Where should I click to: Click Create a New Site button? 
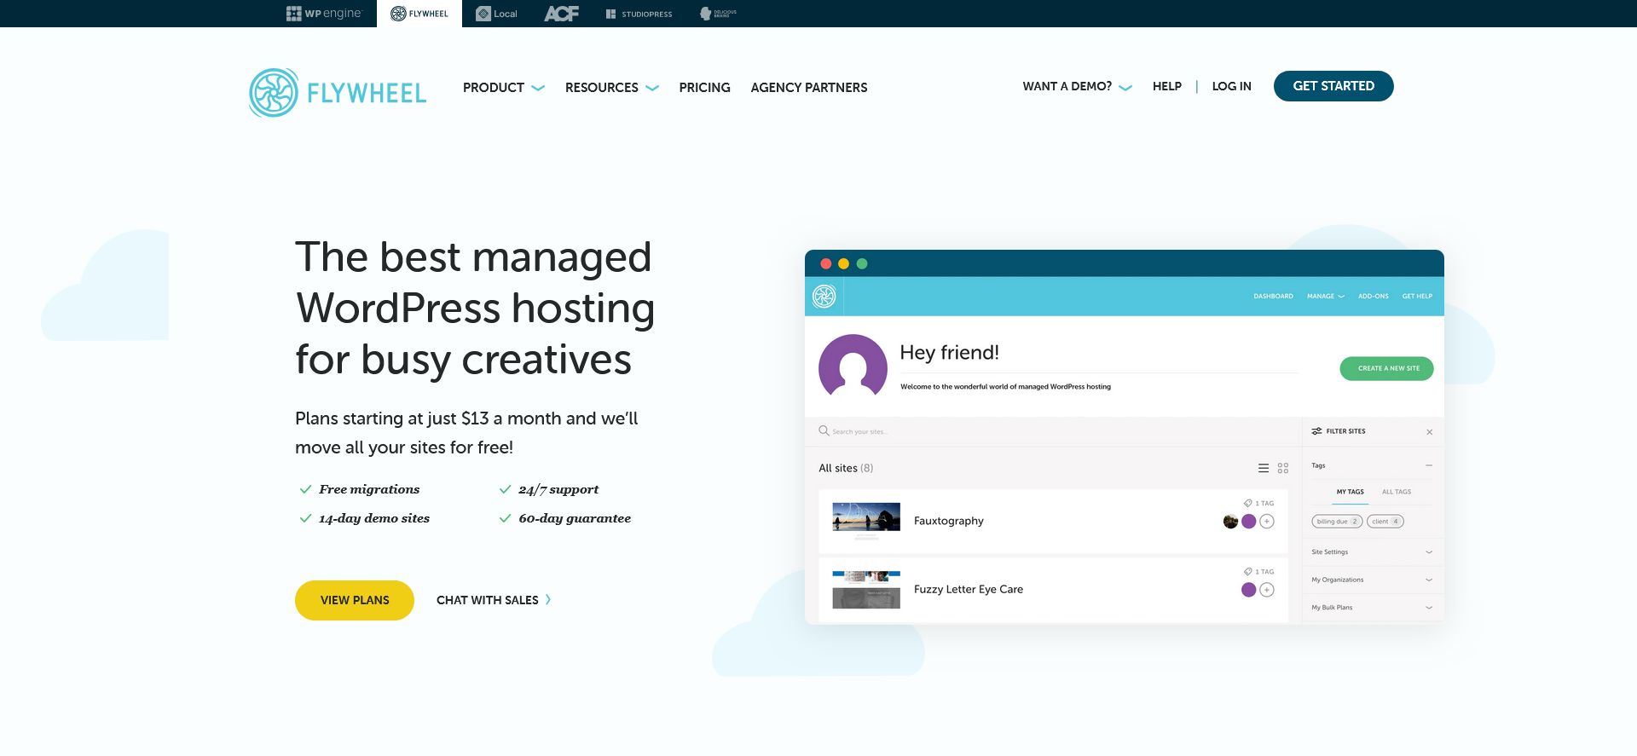pos(1386,368)
